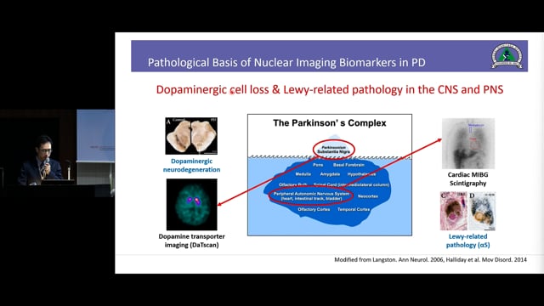Viewport: 544px width, 306px height.
Task: Click the 'Amygdala' label in iceberg
Action: coord(330,173)
